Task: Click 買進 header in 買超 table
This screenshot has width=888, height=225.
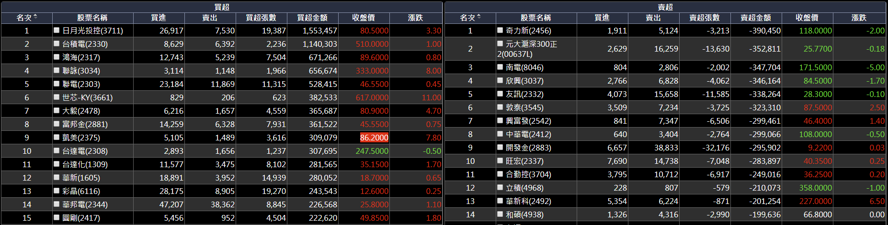Action: (x=159, y=18)
